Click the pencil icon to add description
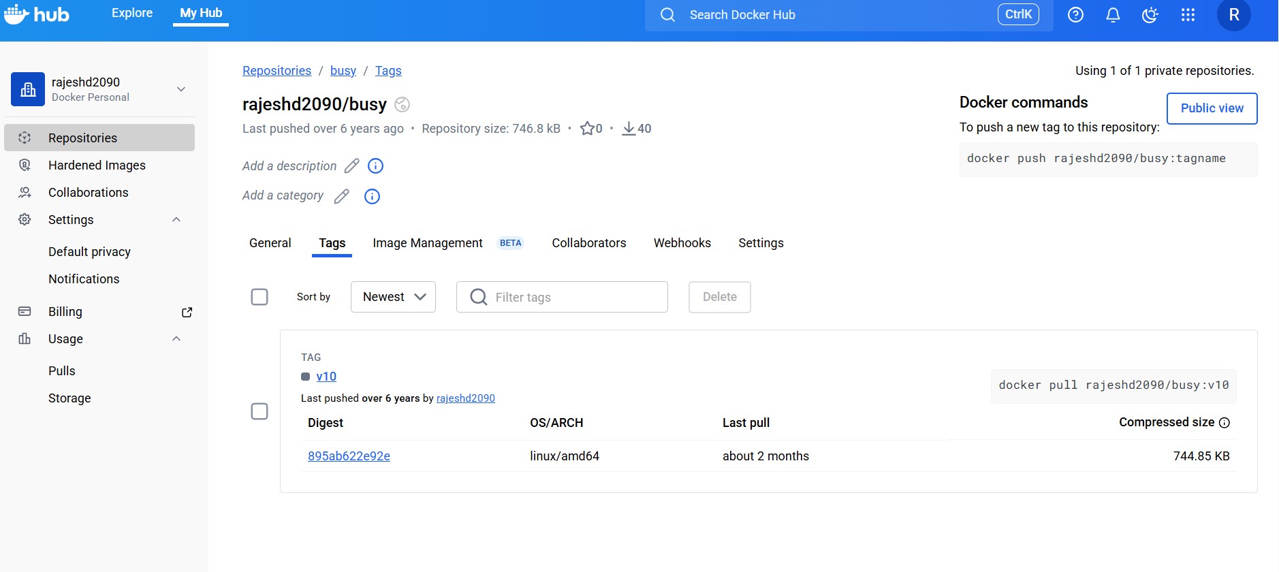The height and width of the screenshot is (572, 1279). (351, 166)
